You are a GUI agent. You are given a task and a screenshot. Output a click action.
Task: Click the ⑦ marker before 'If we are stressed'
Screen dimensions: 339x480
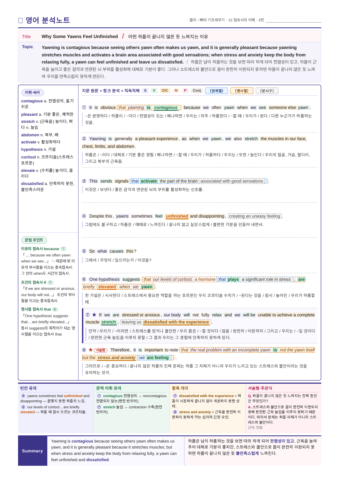(88, 315)
